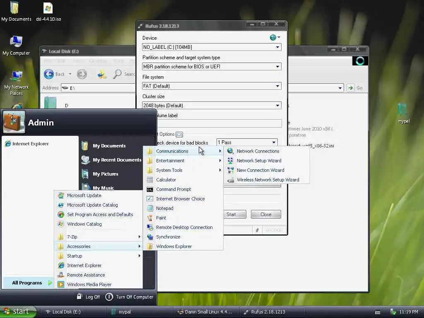Open the My Documents desktop folder
Viewport: 424px width, 318px height.
[16, 12]
